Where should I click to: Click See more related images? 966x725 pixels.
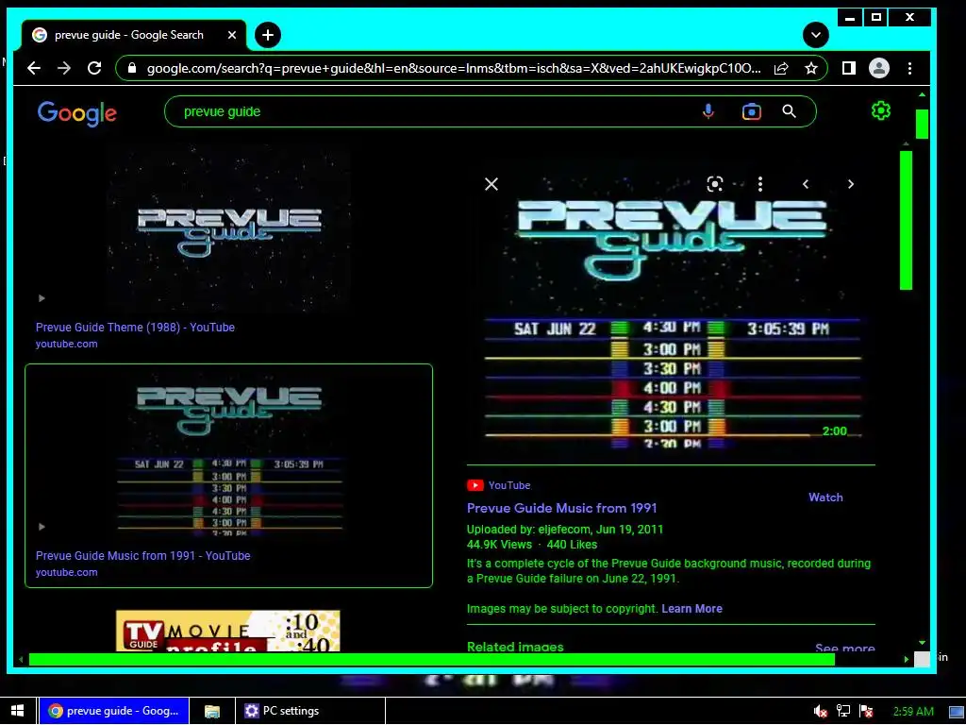(x=844, y=649)
